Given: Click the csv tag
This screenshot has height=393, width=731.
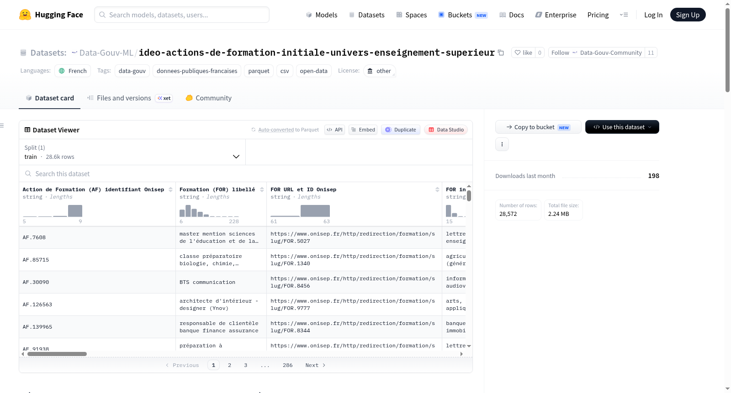Looking at the screenshot, I should tap(285, 71).
